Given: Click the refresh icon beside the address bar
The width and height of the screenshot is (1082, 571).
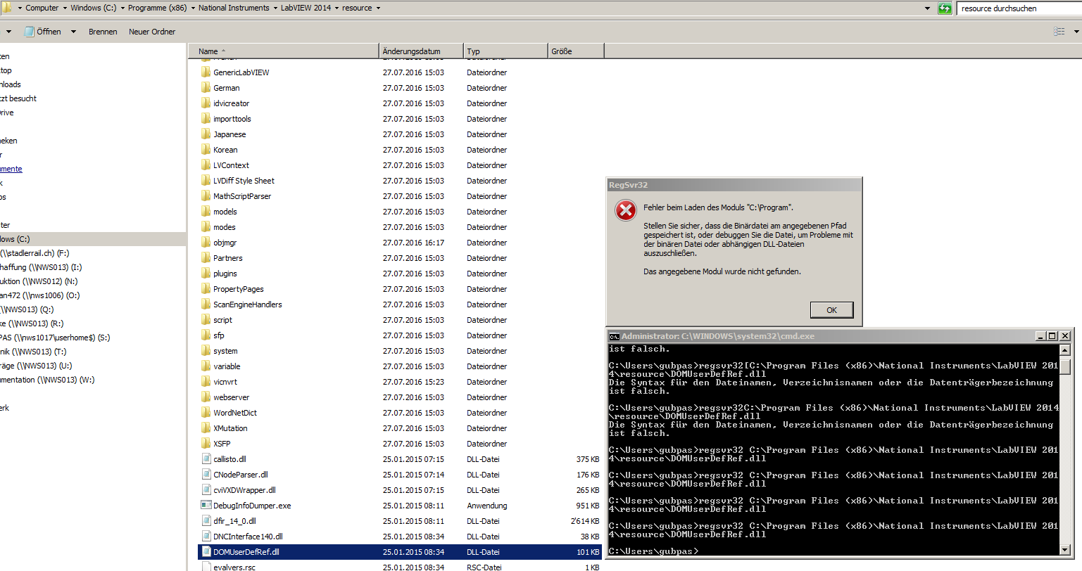Looking at the screenshot, I should pyautogui.click(x=945, y=8).
